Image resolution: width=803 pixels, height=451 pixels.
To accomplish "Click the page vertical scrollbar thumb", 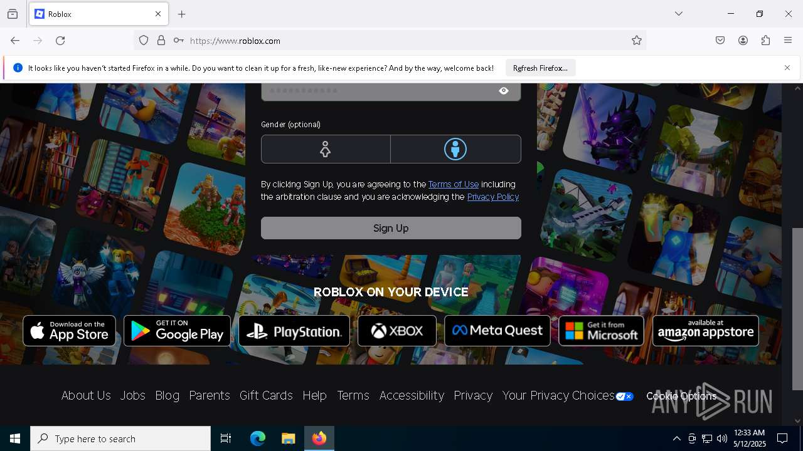I will click(x=797, y=309).
